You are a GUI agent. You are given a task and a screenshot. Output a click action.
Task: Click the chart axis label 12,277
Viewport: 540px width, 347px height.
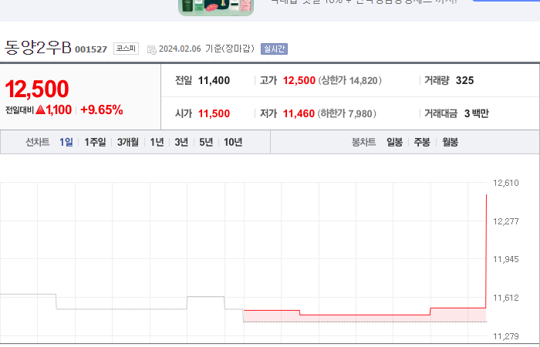[505, 221]
